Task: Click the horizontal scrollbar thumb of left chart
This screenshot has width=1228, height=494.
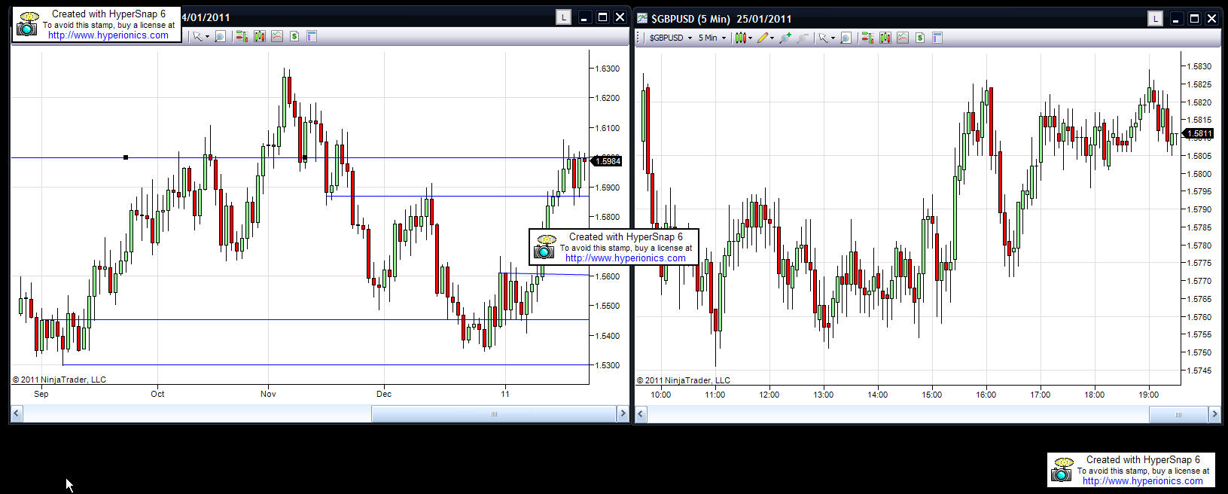Action: point(494,413)
